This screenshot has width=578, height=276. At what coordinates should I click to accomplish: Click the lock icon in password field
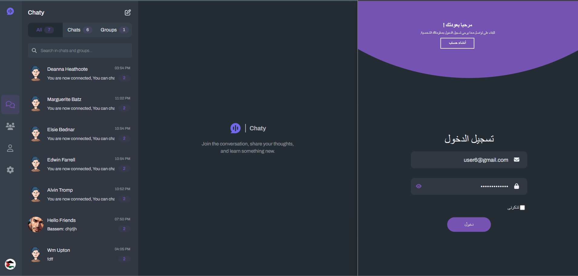[517, 186]
